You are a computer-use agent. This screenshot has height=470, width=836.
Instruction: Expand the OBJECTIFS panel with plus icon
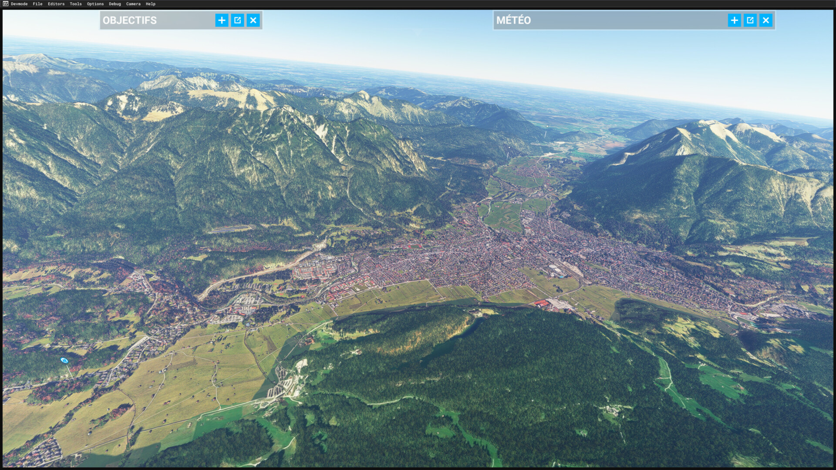[x=222, y=20]
